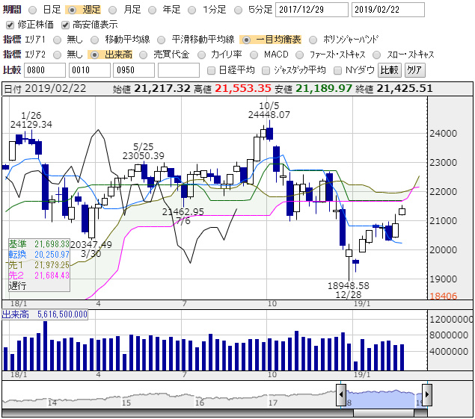
Task: Select 売買代金 indicator
Action: pyautogui.click(x=144, y=55)
